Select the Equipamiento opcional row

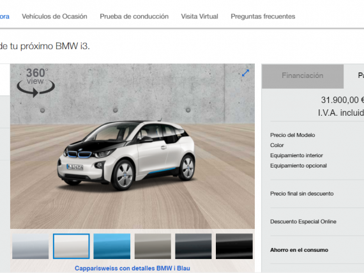click(x=298, y=166)
